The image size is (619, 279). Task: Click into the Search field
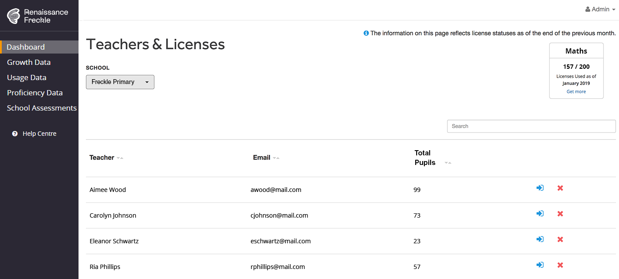click(531, 126)
